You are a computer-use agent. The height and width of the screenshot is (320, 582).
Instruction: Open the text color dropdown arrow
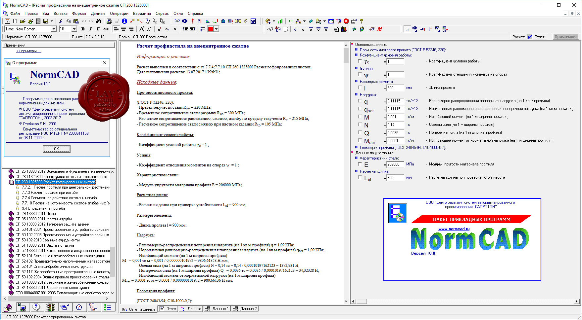pyautogui.click(x=217, y=29)
